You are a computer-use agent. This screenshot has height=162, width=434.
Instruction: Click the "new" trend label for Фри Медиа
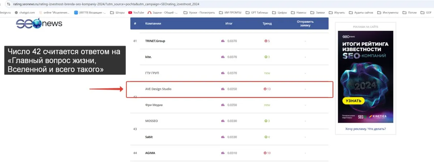pos(267,105)
